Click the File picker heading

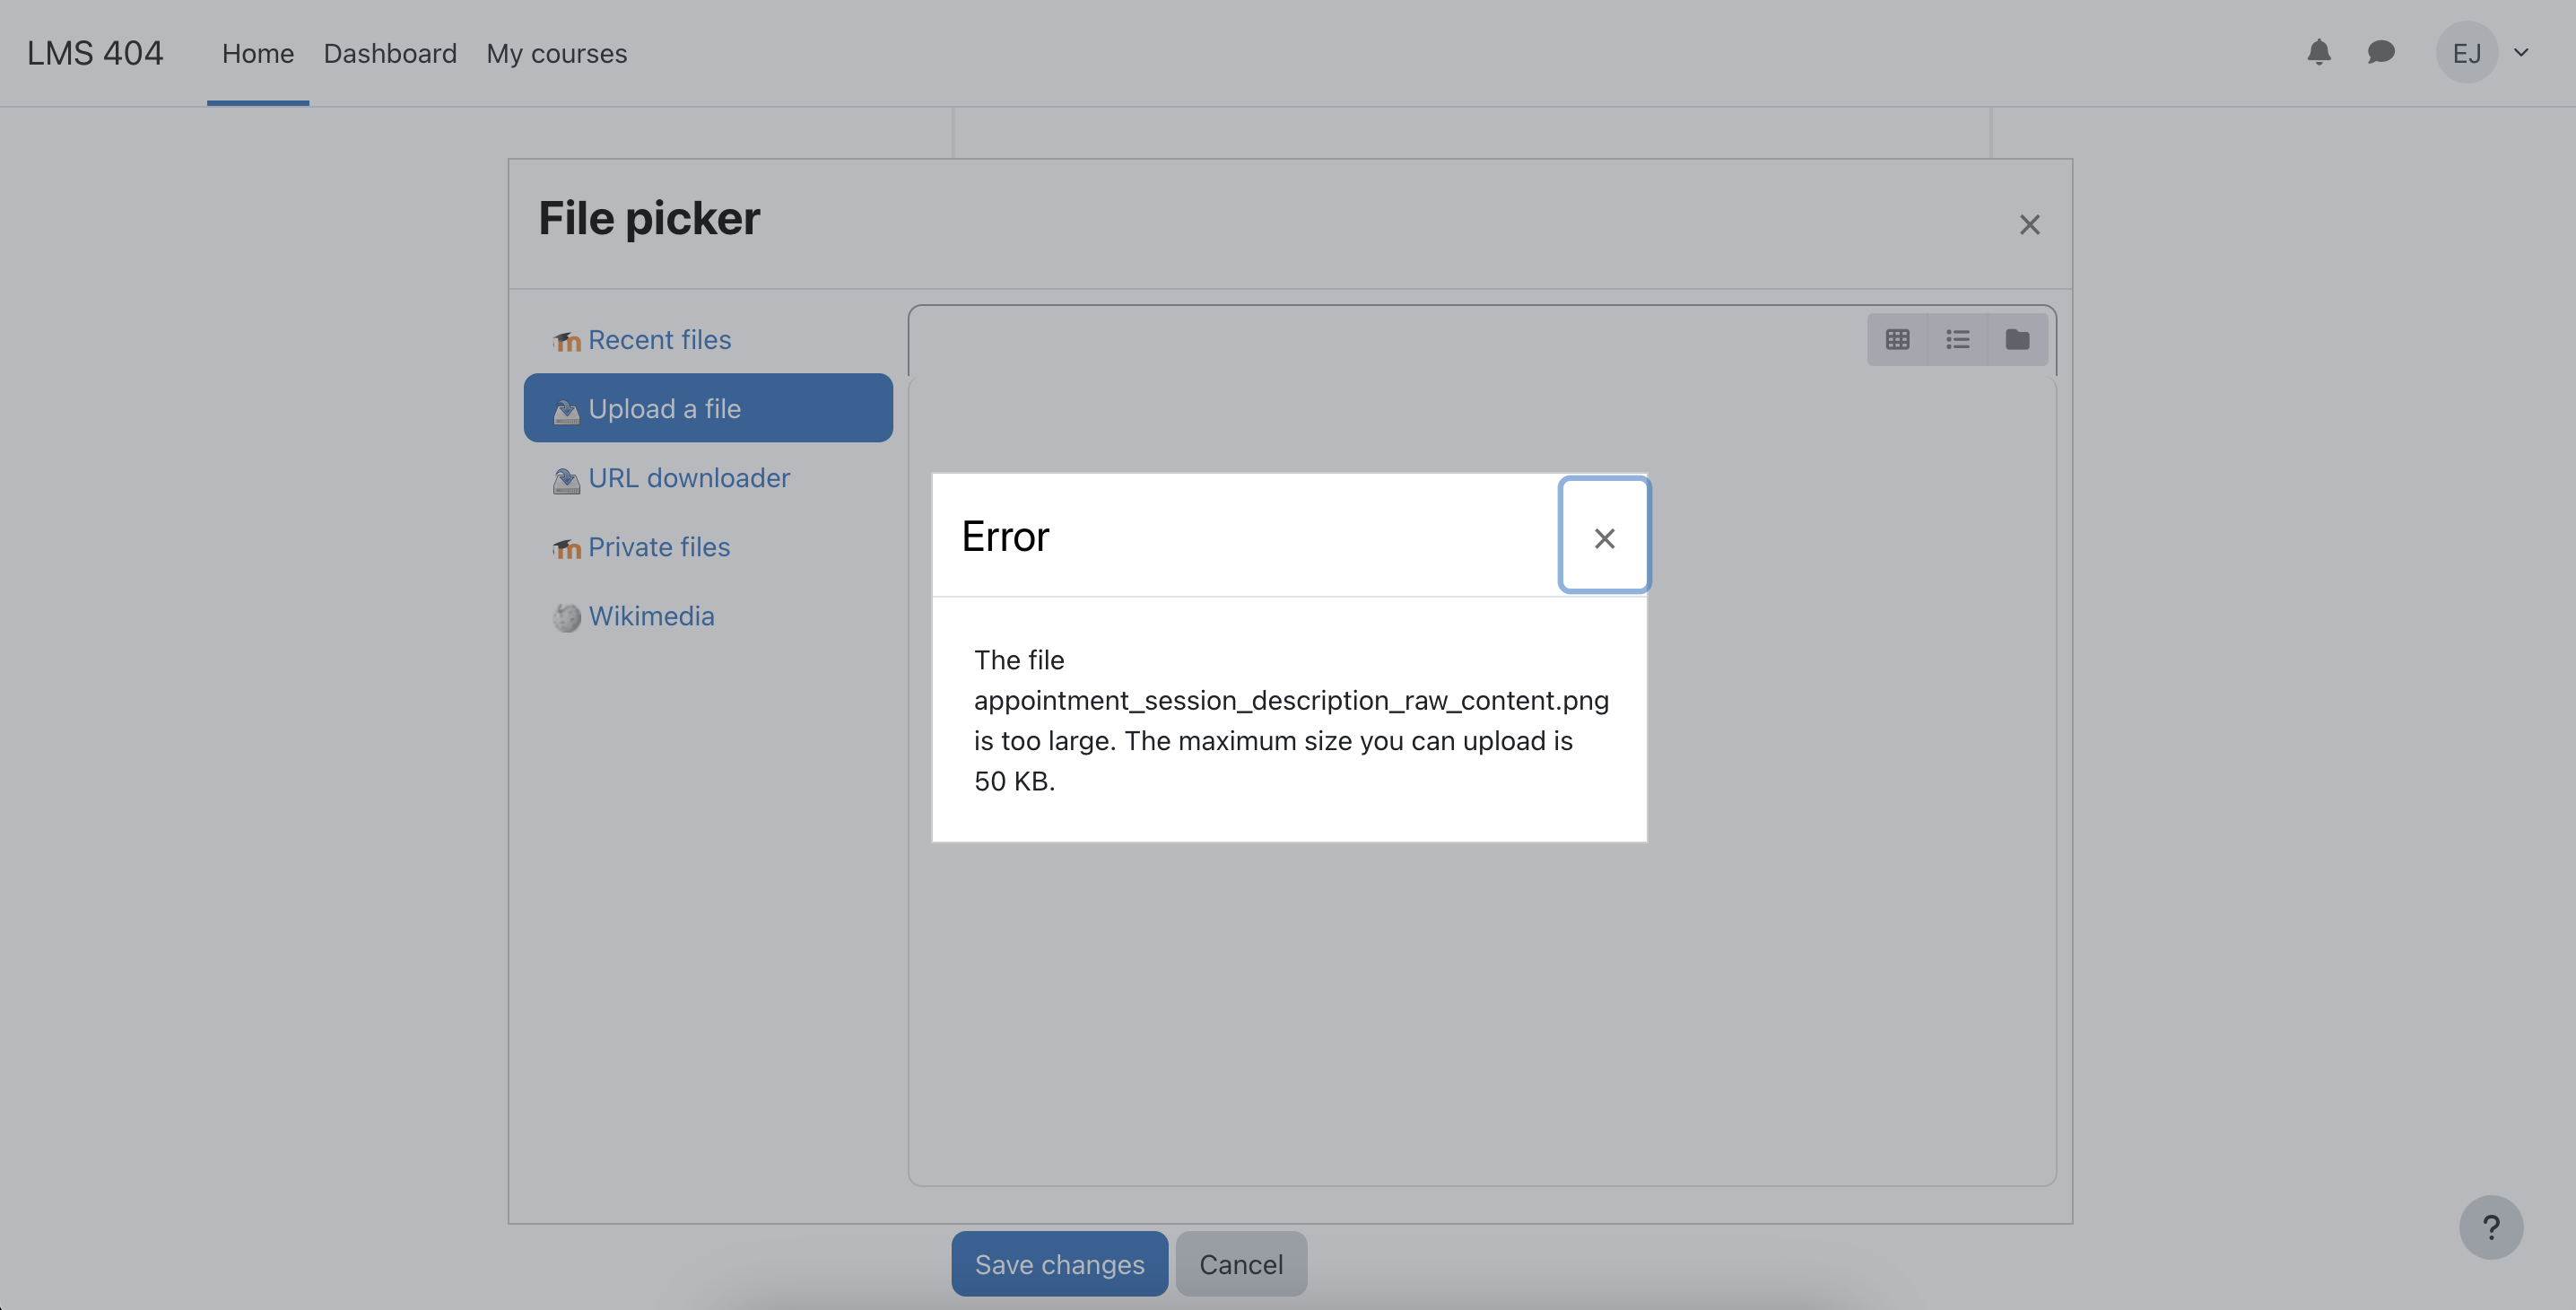click(649, 218)
